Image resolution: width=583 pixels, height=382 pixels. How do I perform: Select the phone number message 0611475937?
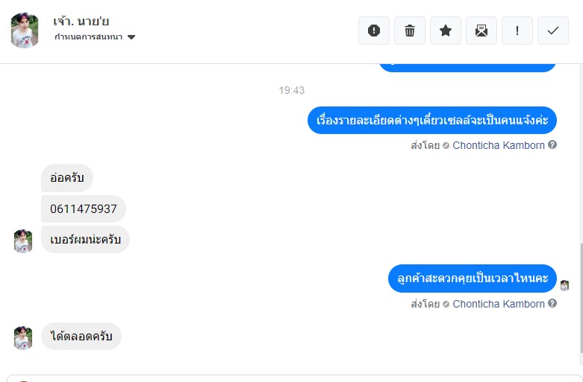84,208
